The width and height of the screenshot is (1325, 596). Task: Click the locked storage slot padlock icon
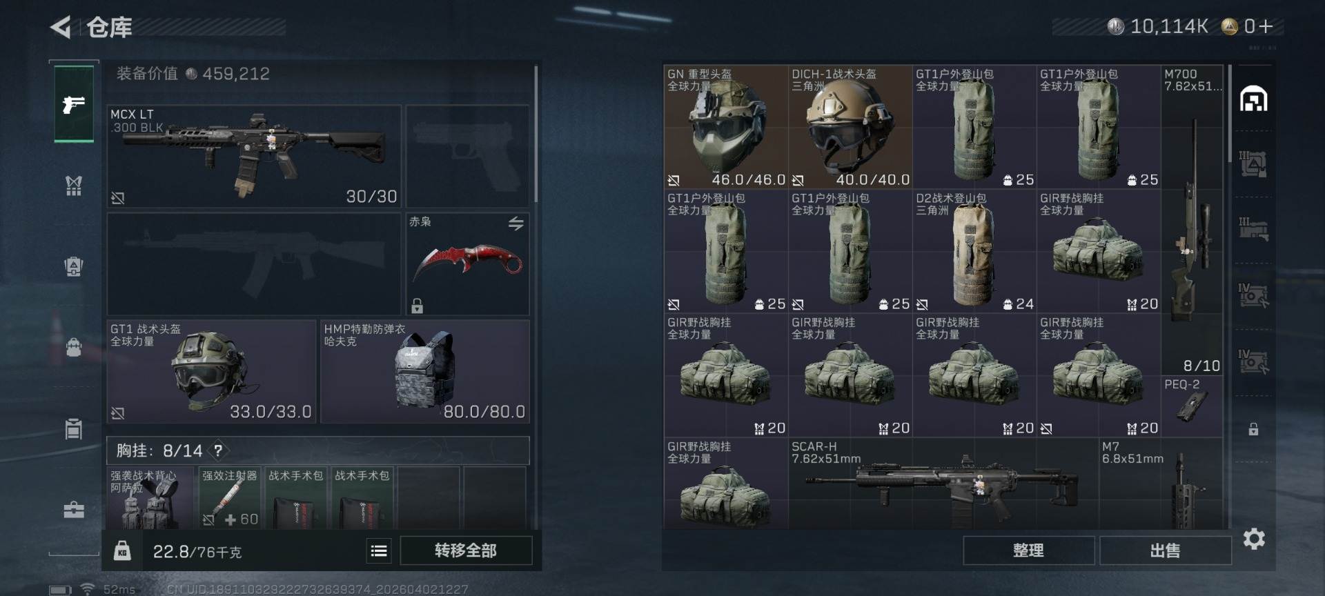pyautogui.click(x=1253, y=429)
